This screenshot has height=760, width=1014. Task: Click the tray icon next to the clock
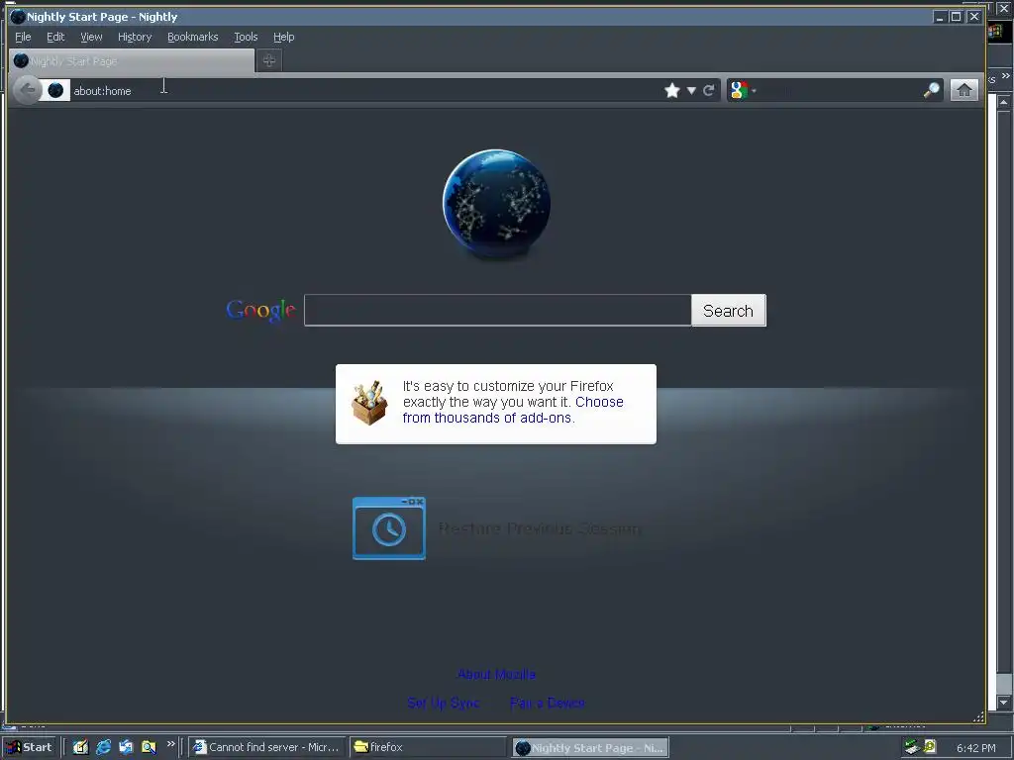[x=930, y=747]
